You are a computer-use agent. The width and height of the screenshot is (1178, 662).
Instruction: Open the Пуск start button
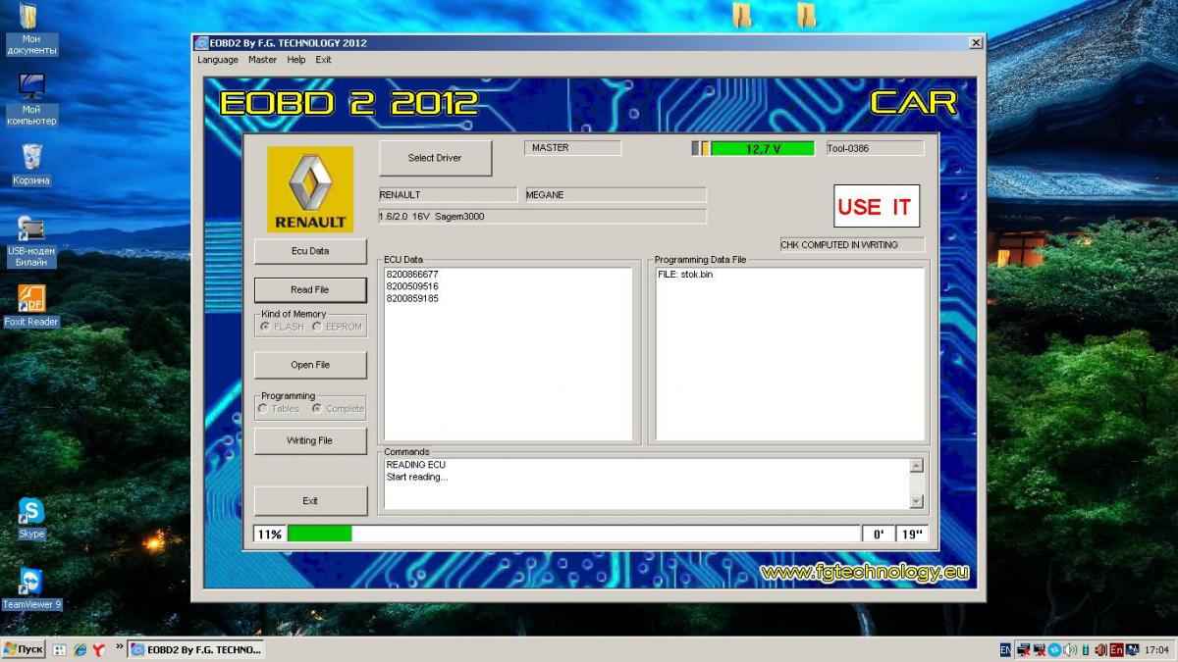(x=24, y=649)
